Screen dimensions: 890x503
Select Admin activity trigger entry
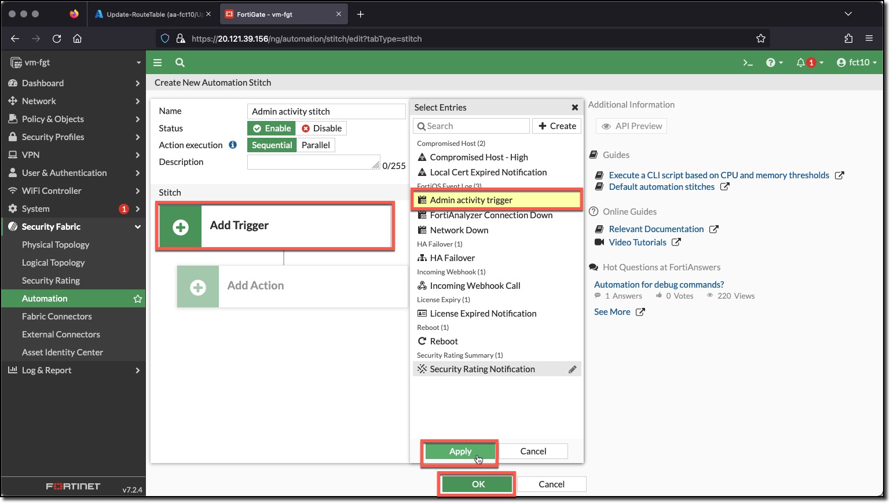[x=497, y=200]
